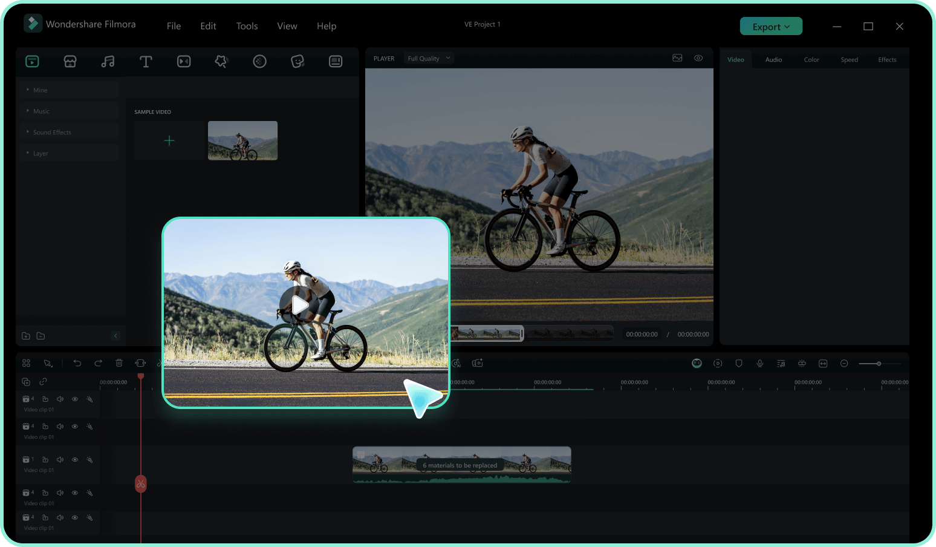Toggle the eye icon in player header

698,58
